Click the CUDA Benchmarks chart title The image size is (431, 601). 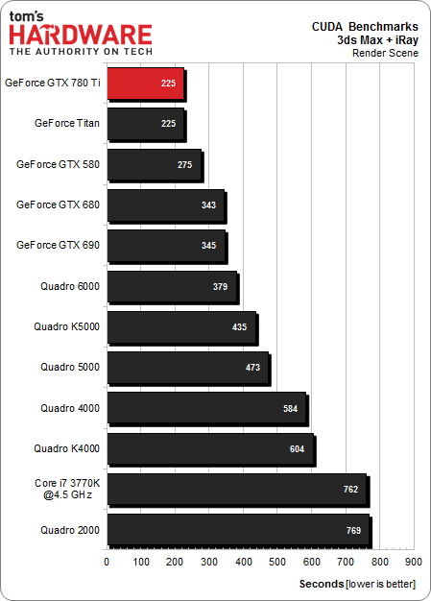pyautogui.click(x=365, y=27)
